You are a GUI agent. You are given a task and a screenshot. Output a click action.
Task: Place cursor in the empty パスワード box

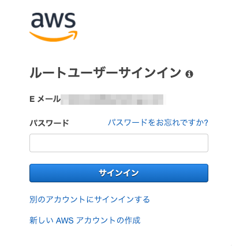[x=119, y=143]
